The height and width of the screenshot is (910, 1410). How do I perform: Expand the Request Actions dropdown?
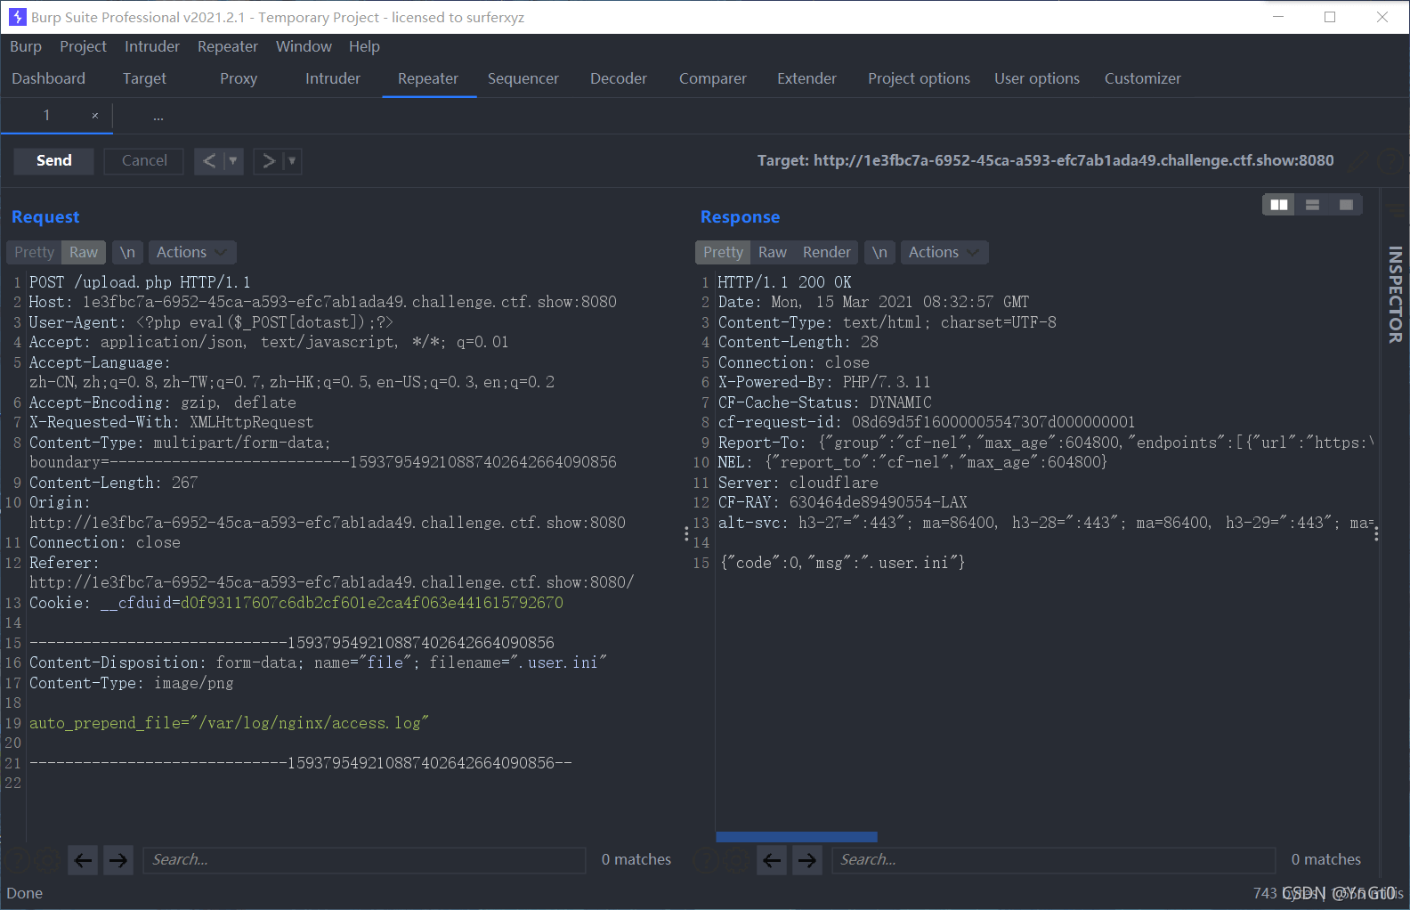[192, 252]
